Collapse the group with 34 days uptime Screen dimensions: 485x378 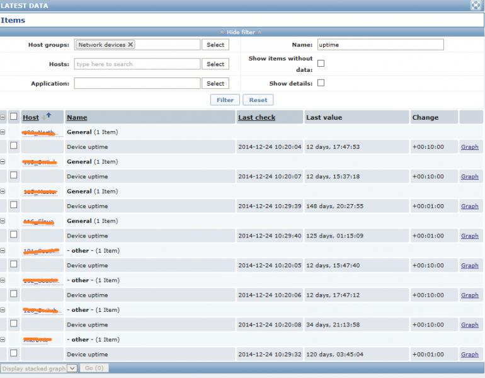(x=3, y=310)
